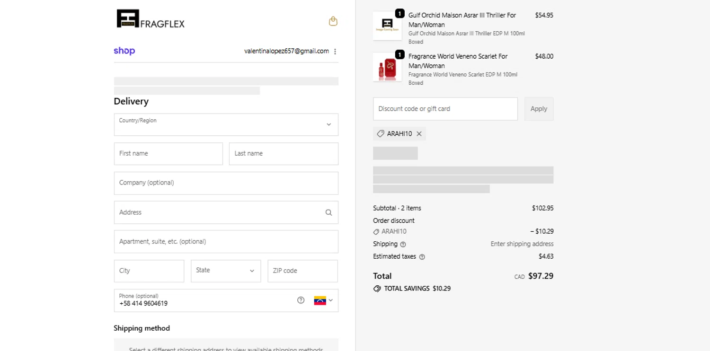The height and width of the screenshot is (351, 710).
Task: Click the Veneno Scarlet quantity badge
Action: tap(400, 55)
